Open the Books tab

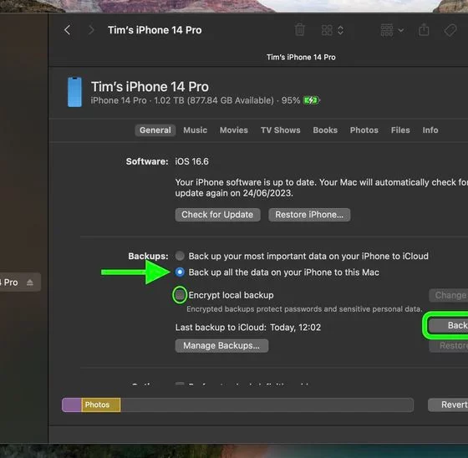[325, 130]
